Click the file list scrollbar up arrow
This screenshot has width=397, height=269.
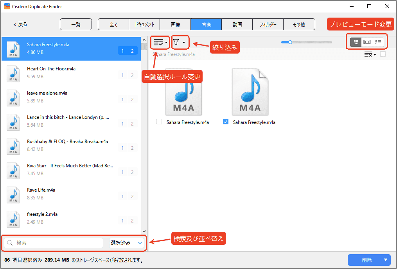tap(144, 40)
